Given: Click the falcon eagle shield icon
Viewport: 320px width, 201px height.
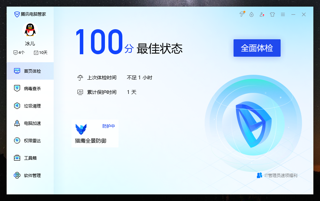Looking at the screenshot, I should tap(81, 129).
